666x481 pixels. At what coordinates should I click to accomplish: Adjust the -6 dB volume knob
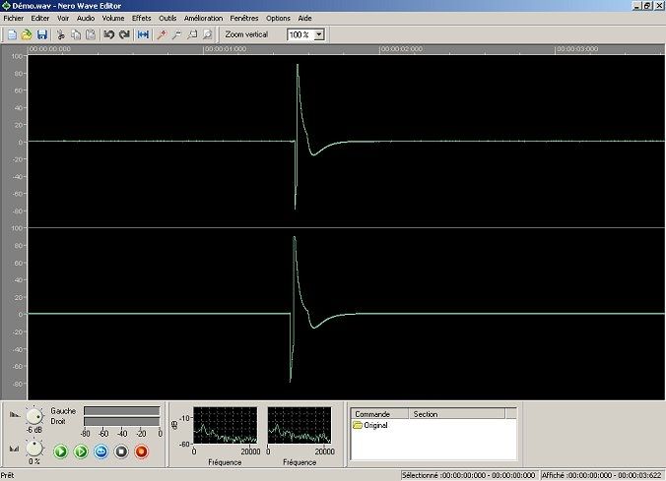tap(34, 416)
